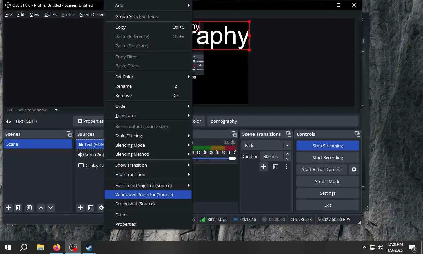This screenshot has width=423, height=254.
Task: Select the Audio Output source row
Action: point(91,155)
